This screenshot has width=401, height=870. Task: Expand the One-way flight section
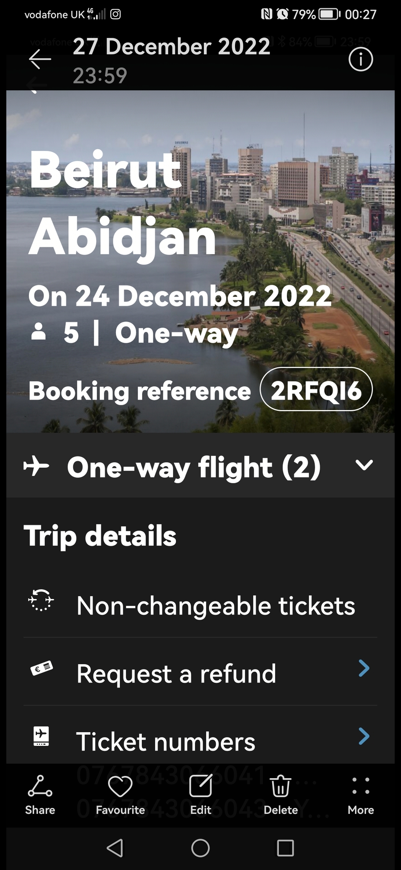pyautogui.click(x=364, y=465)
